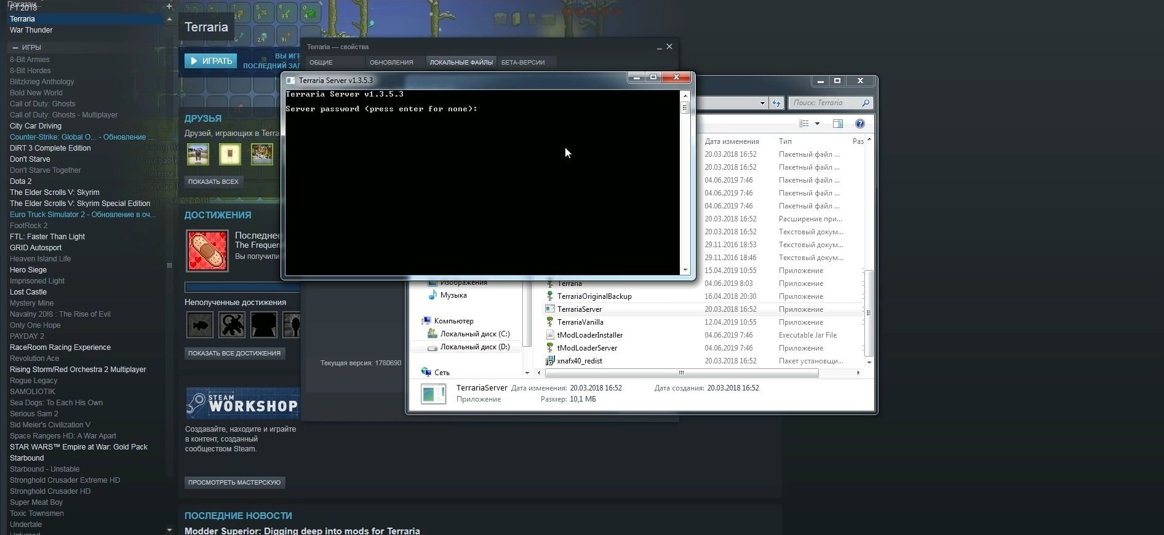Switch to the БЕТА-ВЕРСИИ tab

(x=523, y=62)
